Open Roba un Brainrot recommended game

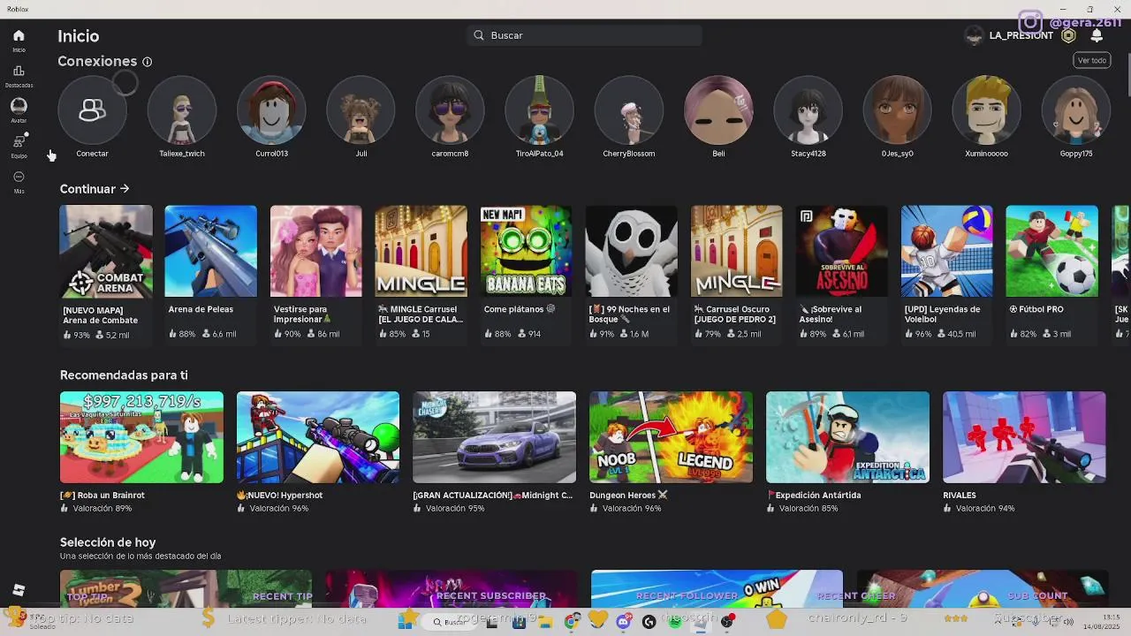click(141, 437)
